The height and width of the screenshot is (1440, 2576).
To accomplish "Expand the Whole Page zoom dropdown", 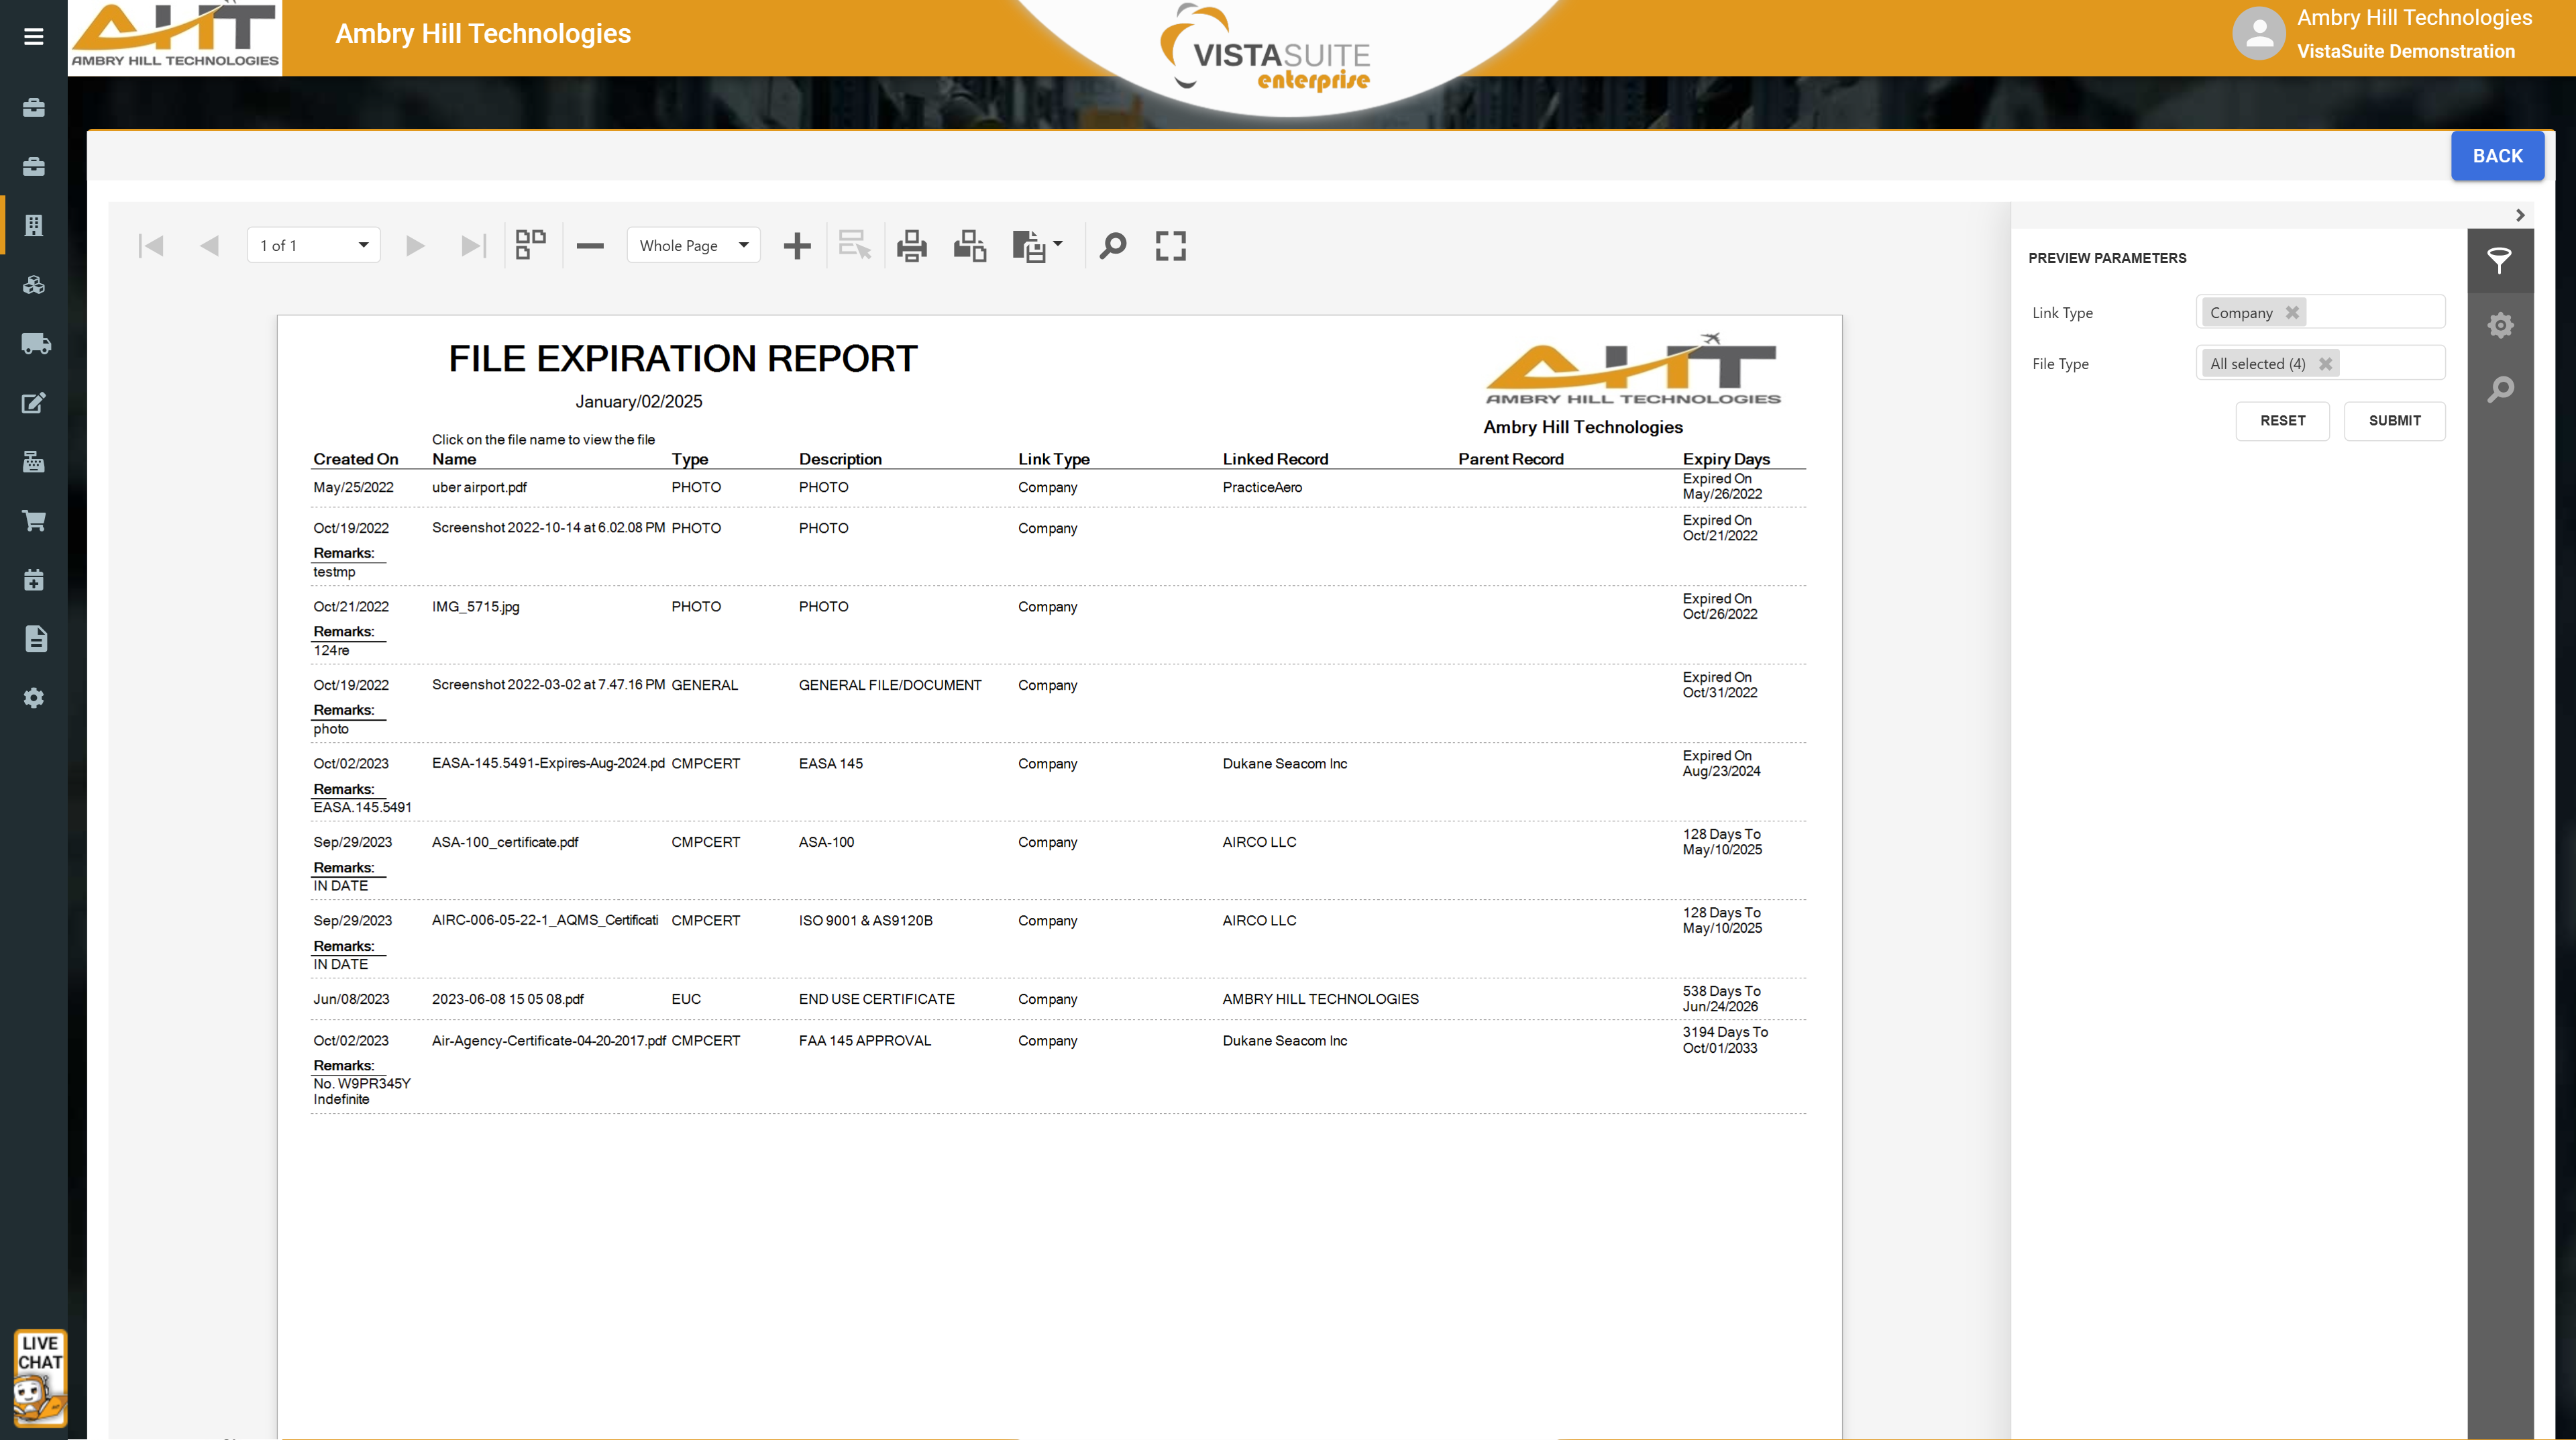I will [x=743, y=246].
